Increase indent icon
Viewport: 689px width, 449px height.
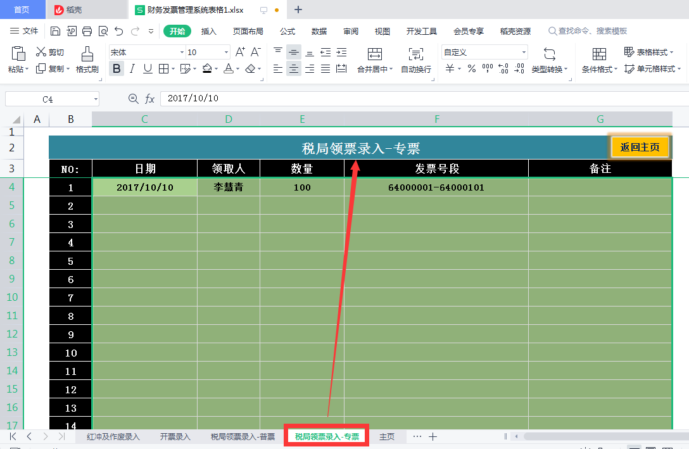point(341,53)
